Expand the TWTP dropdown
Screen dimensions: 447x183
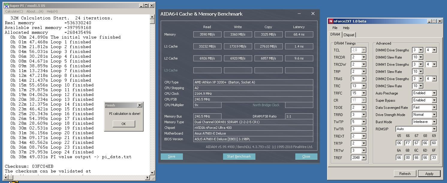coord(364,122)
